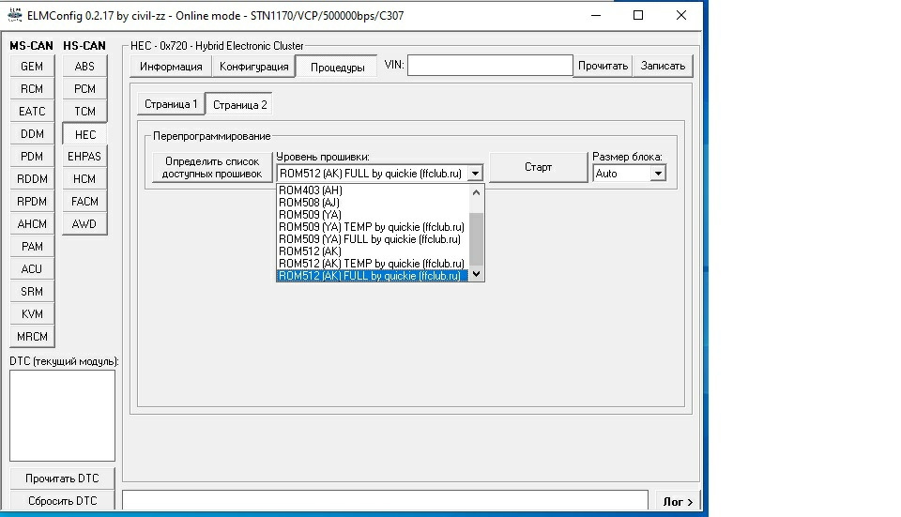The width and height of the screenshot is (901, 517).
Task: Open the TCM module
Action: pos(84,111)
